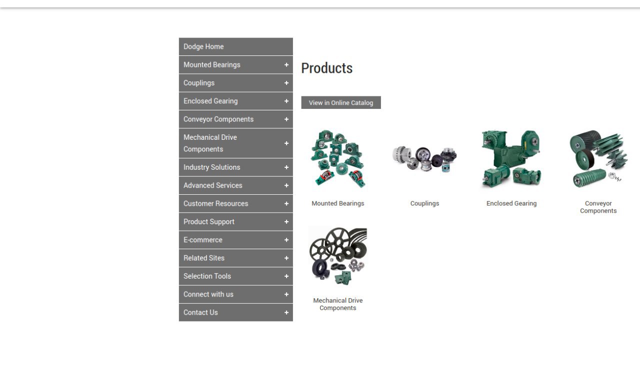Expand Mechanical Drive Components plus sign
The height and width of the screenshot is (389, 640).
286,143
